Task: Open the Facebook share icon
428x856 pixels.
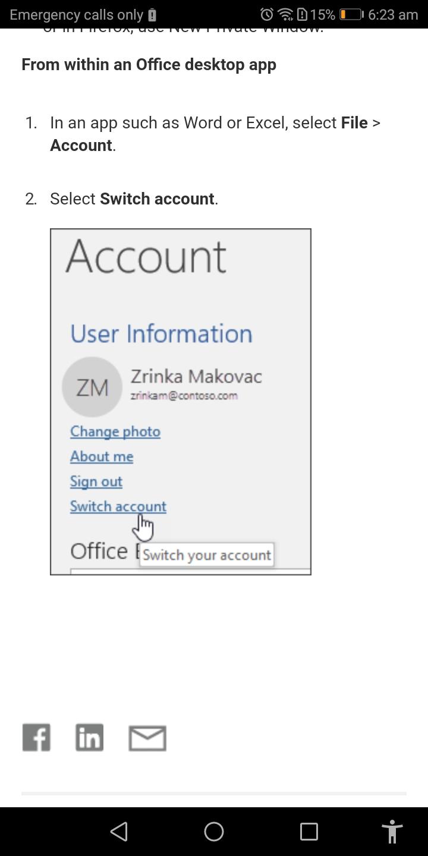Action: coord(36,737)
